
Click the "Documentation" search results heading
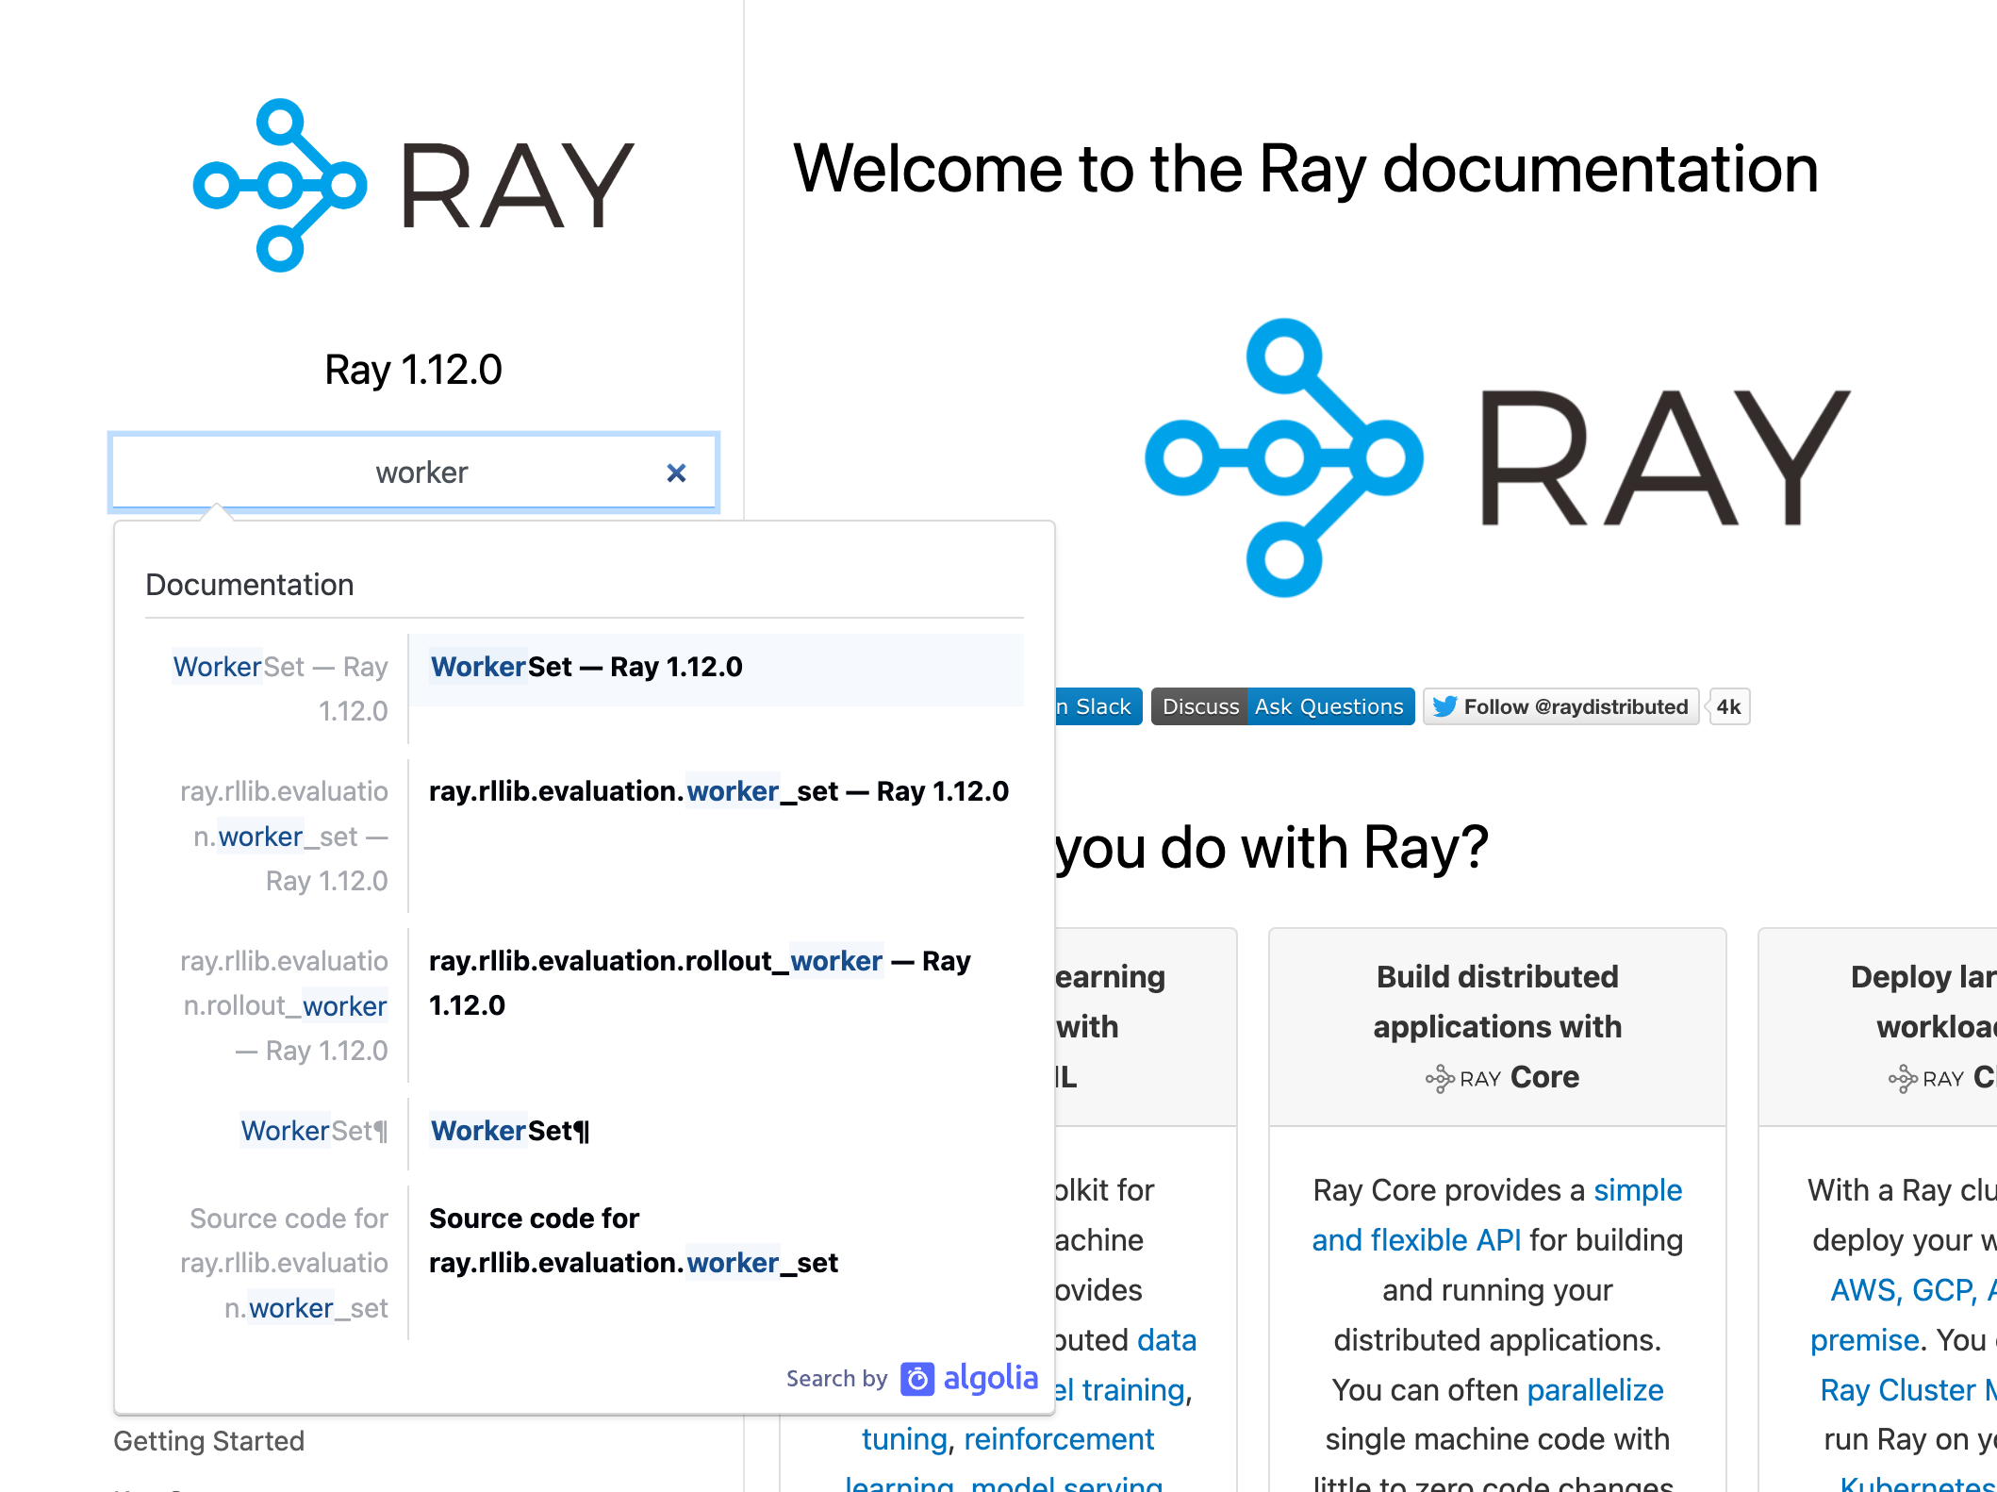click(x=250, y=585)
